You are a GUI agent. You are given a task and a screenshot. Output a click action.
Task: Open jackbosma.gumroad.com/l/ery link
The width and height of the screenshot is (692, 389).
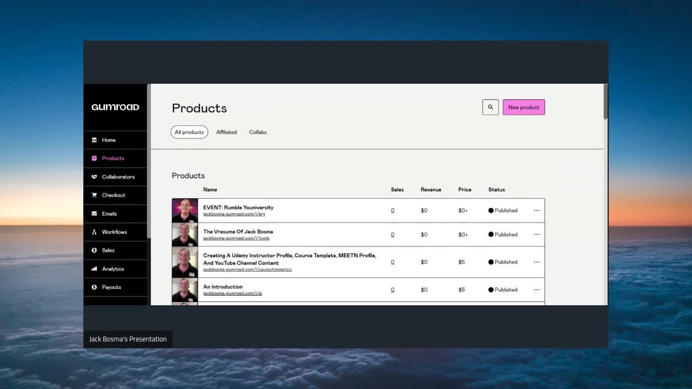click(234, 214)
